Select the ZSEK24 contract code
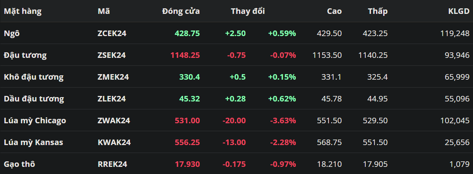This screenshot has width=473, height=174. pyautogui.click(x=112, y=55)
